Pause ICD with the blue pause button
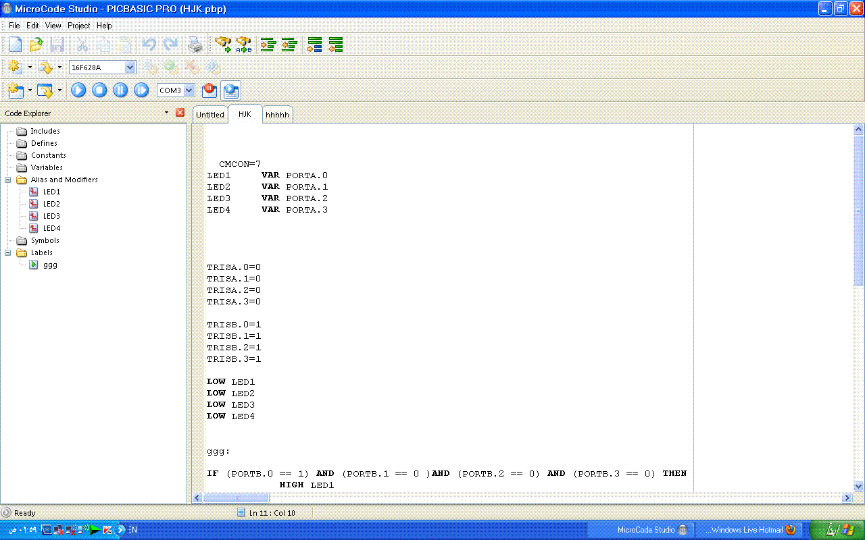The width and height of the screenshot is (865, 540). pos(120,90)
